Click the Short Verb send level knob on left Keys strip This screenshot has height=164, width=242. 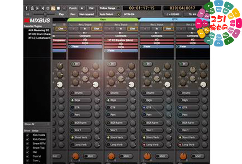coord(97,137)
